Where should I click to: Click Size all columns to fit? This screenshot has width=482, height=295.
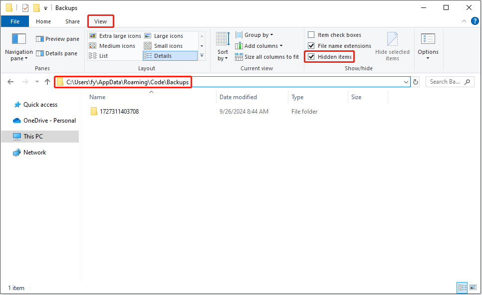pos(267,57)
